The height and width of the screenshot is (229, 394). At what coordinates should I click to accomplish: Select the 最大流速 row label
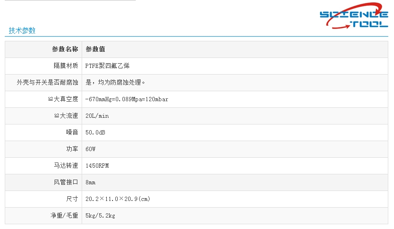[66, 116]
